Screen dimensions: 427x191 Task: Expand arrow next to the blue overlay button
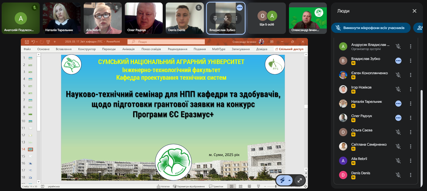tap(289, 180)
